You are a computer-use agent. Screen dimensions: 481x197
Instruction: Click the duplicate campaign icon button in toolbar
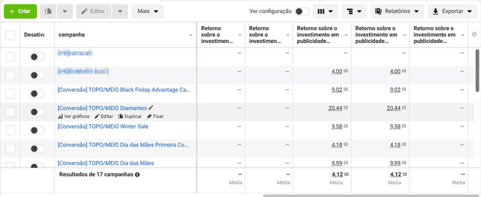point(48,11)
